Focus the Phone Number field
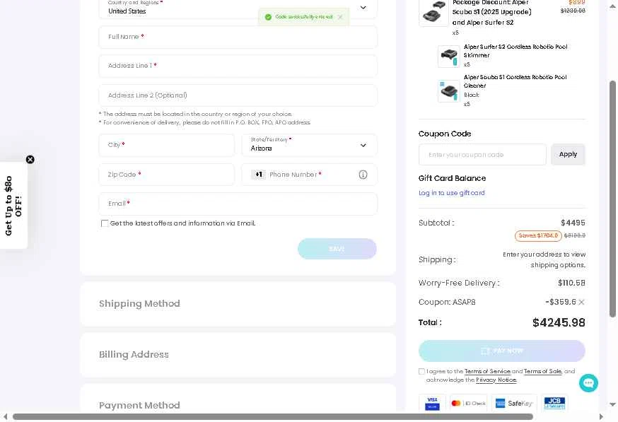618x422 pixels. pos(311,175)
